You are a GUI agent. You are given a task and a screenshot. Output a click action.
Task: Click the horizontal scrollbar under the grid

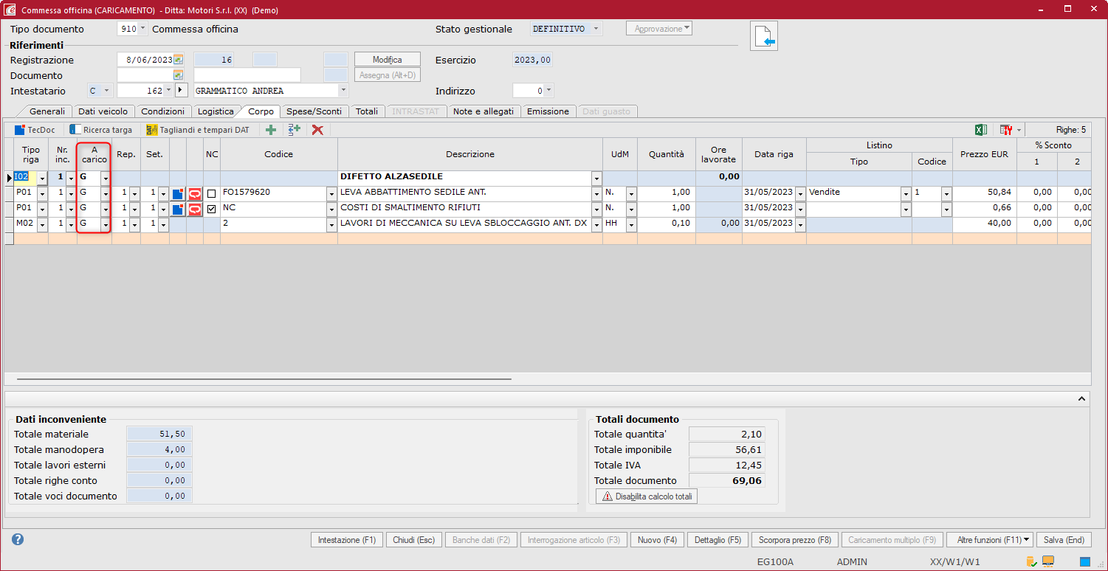(x=264, y=379)
